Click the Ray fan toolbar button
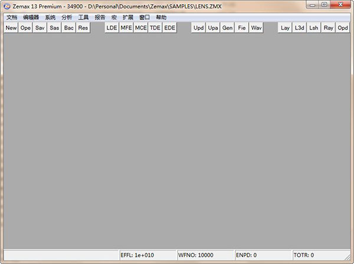354x264 pixels. (x=328, y=28)
